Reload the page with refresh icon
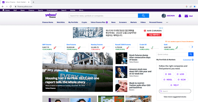 (11, 6)
